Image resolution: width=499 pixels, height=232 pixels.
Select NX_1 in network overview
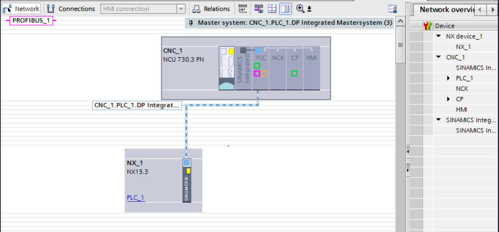[463, 47]
